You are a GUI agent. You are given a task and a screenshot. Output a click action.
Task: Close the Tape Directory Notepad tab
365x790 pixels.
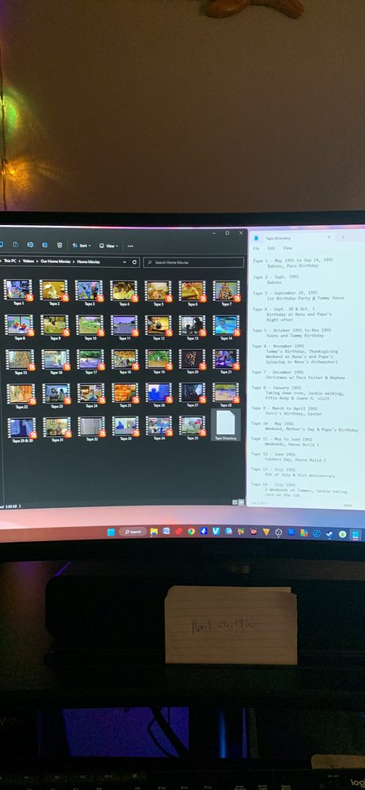329,237
